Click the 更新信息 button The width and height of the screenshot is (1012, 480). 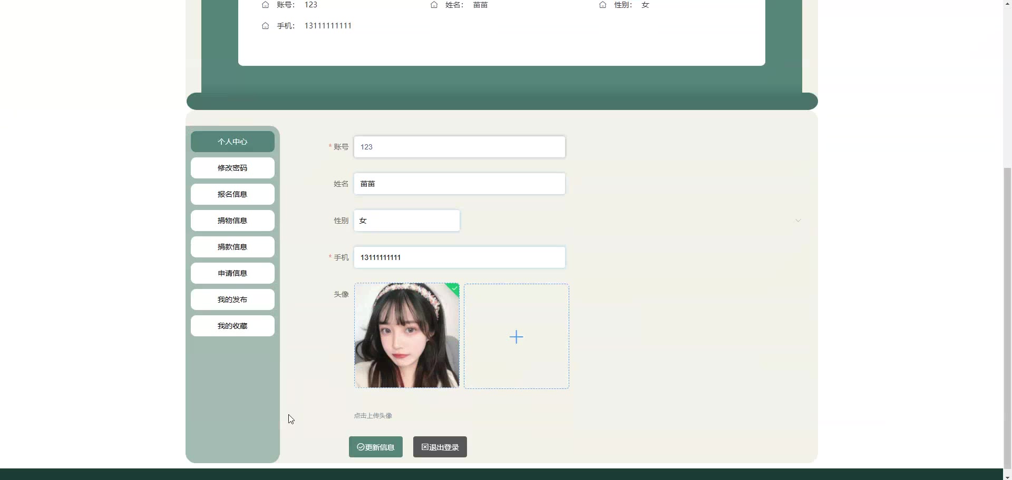376,447
